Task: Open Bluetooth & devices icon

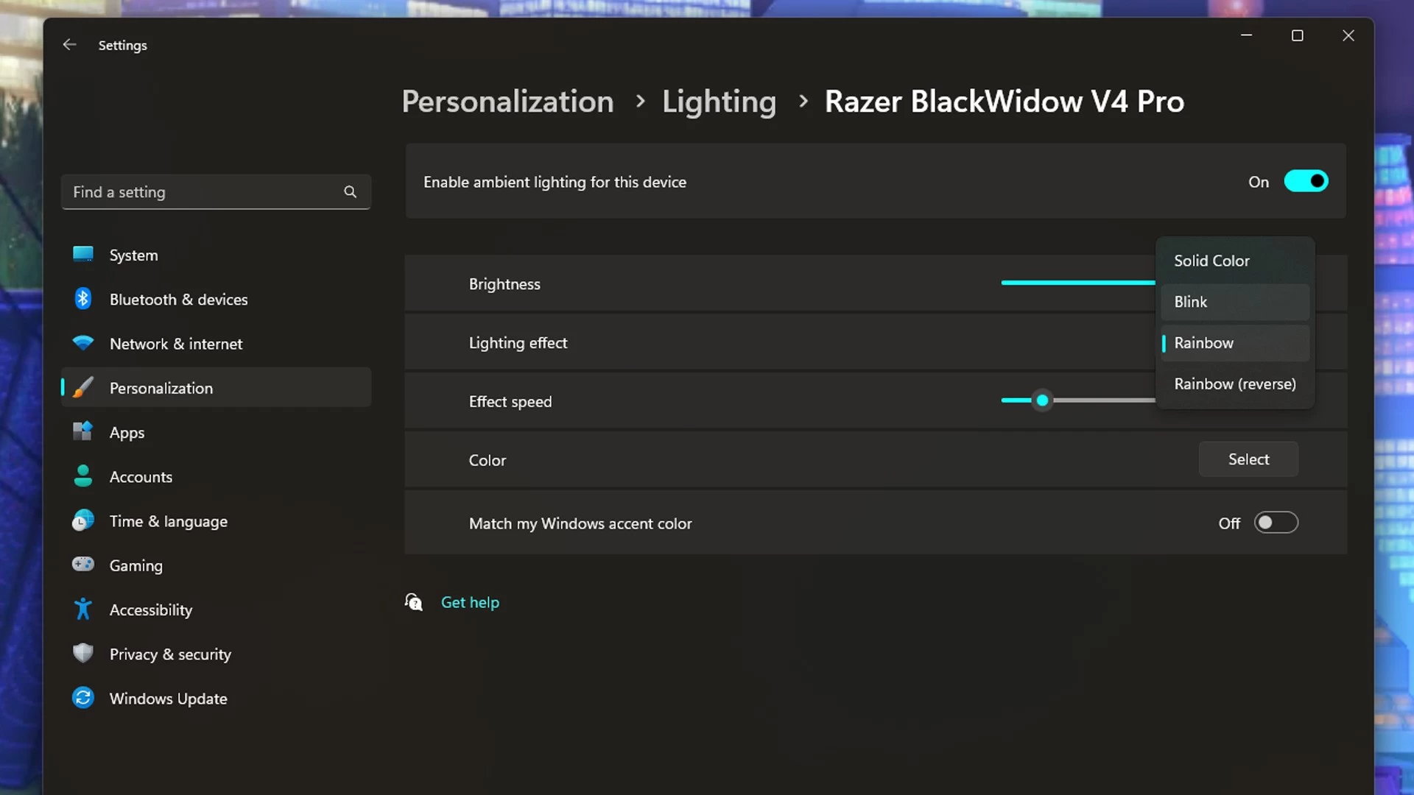Action: click(x=83, y=299)
